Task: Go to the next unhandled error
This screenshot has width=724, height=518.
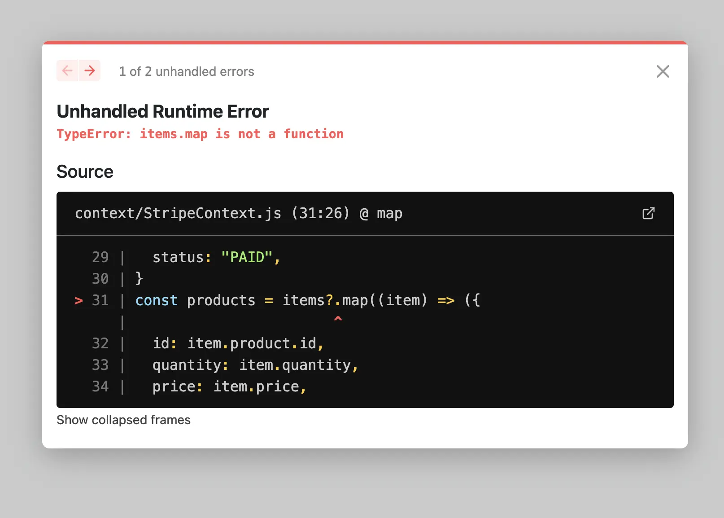Action: click(90, 71)
